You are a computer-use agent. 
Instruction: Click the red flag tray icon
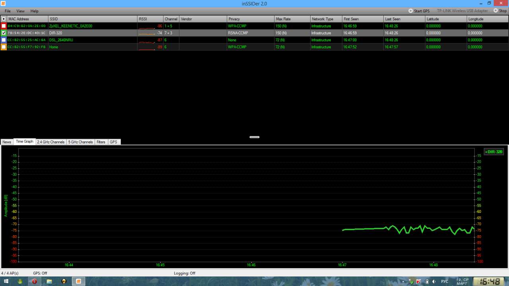pos(419,281)
